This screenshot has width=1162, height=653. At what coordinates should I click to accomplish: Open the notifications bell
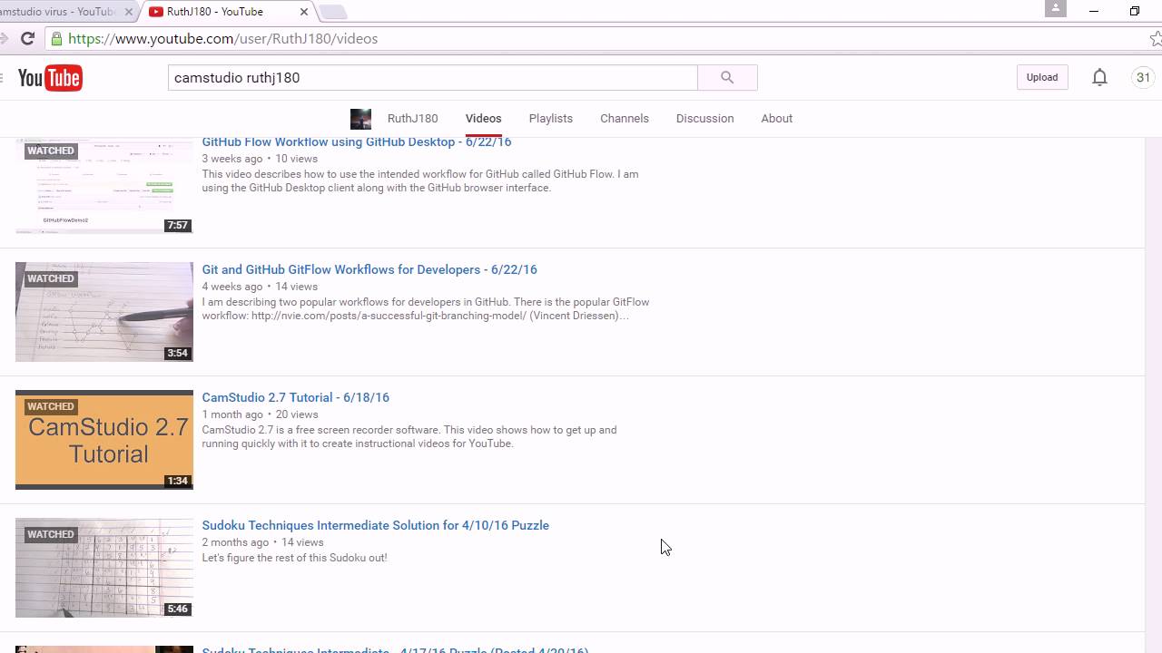[1099, 78]
